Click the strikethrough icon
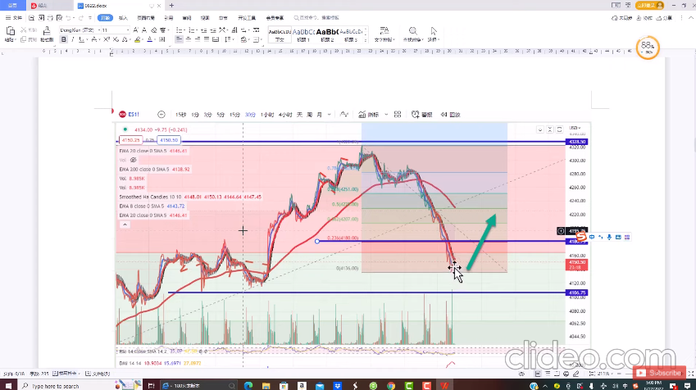Image resolution: width=696 pixels, height=390 pixels. click(x=93, y=39)
